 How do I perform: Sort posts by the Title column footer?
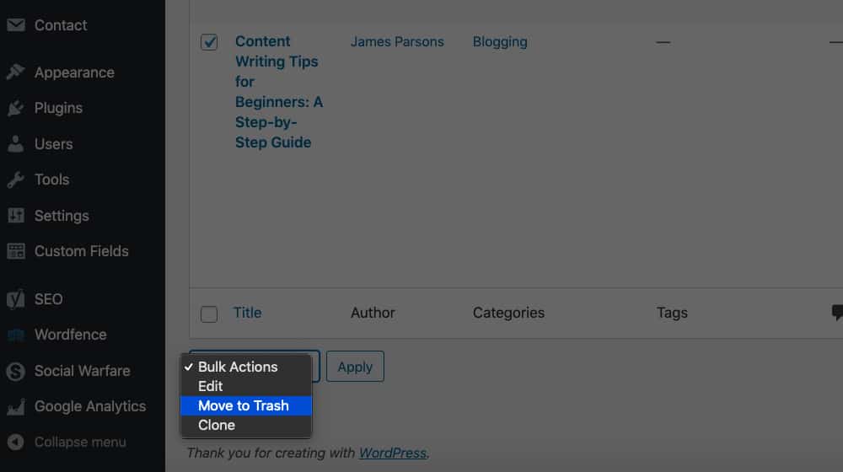pos(247,313)
